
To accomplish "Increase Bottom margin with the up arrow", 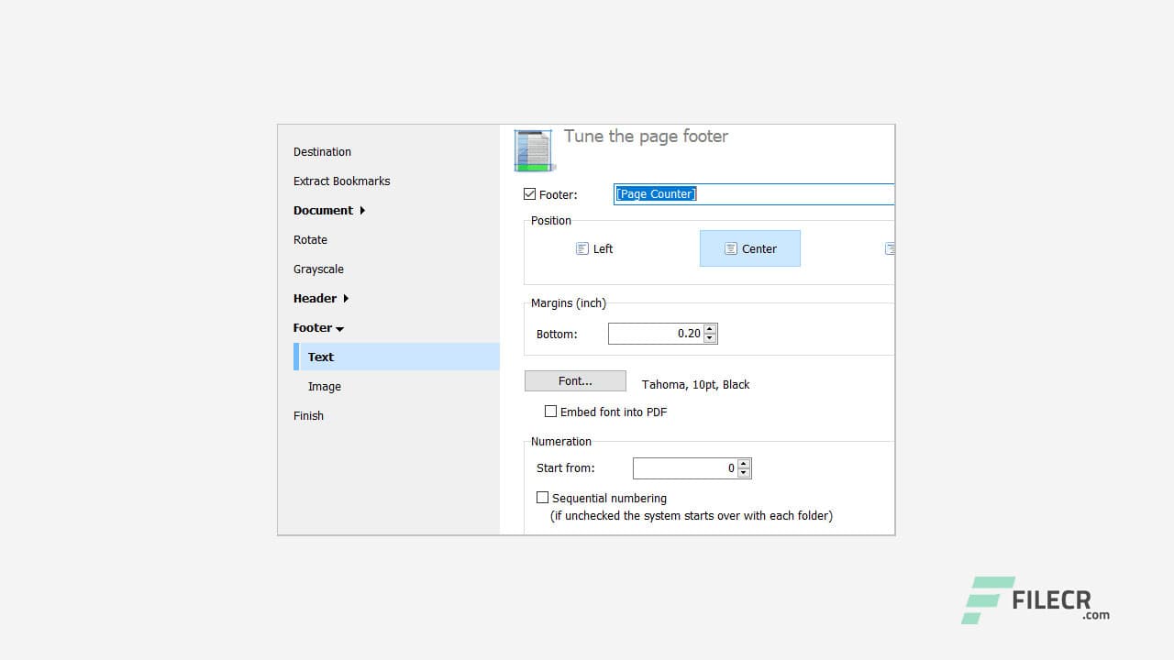I will tap(710, 329).
